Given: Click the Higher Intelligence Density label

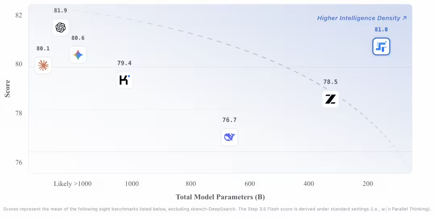Looking at the screenshot, I should click(362, 18).
